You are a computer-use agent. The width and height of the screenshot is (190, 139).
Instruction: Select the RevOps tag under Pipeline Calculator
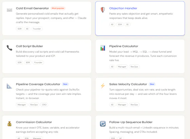click(x=134, y=67)
